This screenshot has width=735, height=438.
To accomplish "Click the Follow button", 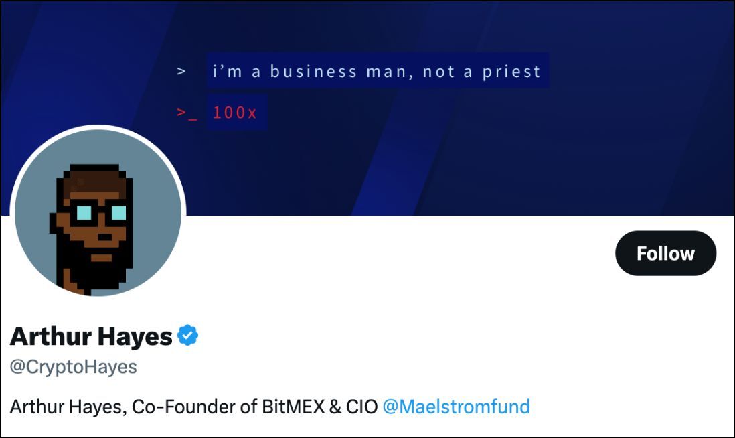I will click(x=665, y=253).
